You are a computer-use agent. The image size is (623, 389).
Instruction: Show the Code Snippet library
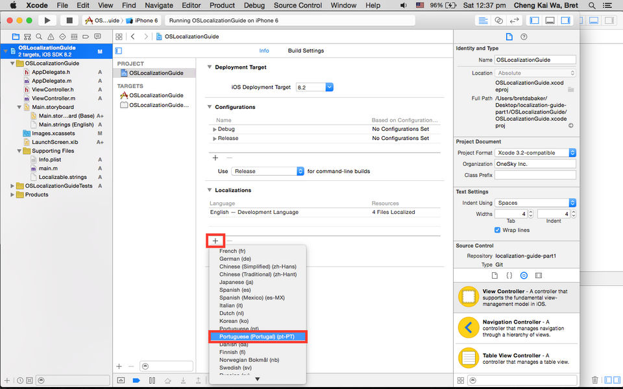[x=509, y=276]
